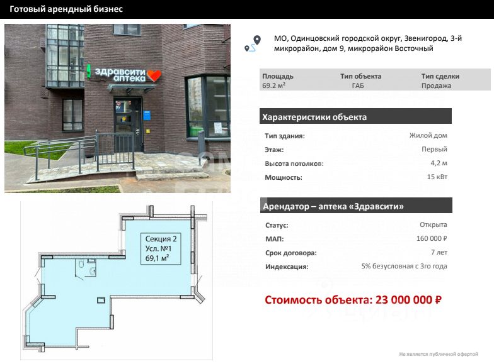Click the 'Высота потолков:' label
This screenshot has width=494, height=364.
(x=294, y=163)
